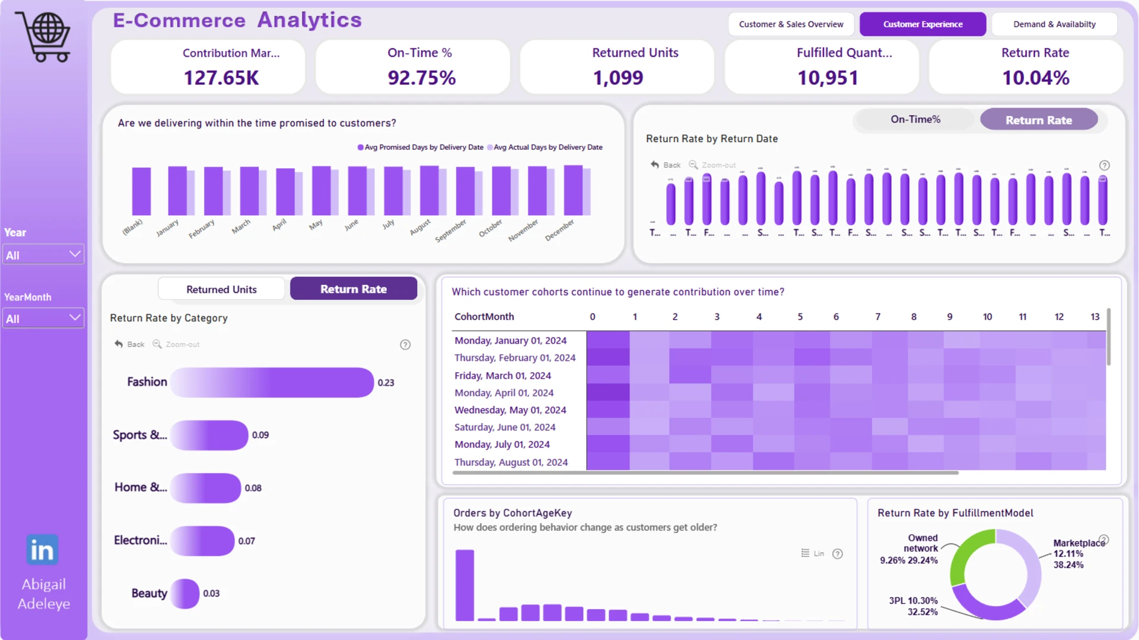Switch to On-Time% toggle view

click(915, 120)
